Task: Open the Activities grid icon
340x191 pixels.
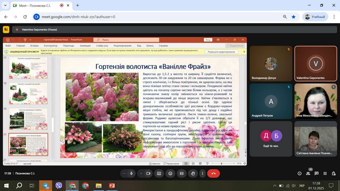Action: pyautogui.click(x=325, y=173)
